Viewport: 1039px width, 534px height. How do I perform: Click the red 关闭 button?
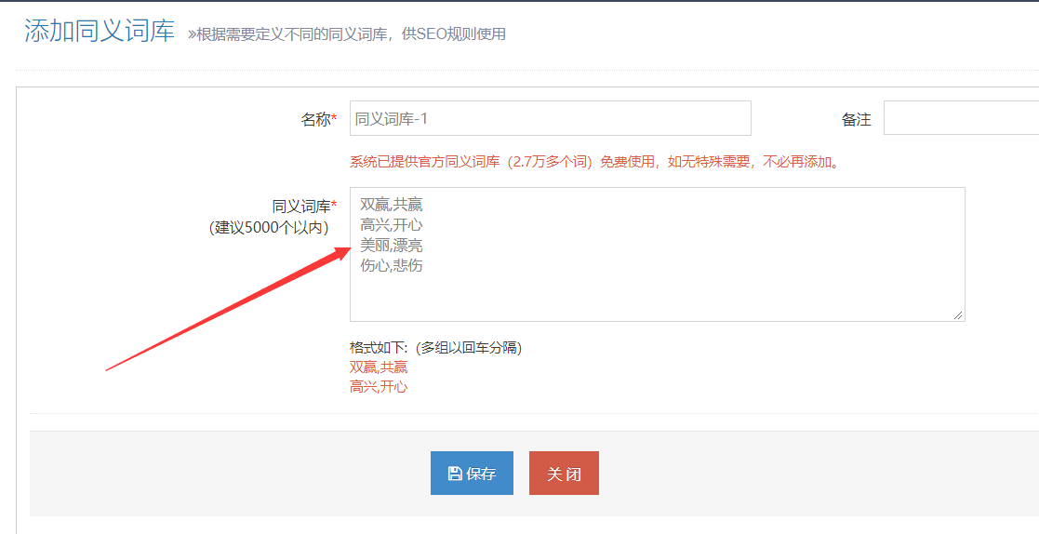[x=564, y=473]
